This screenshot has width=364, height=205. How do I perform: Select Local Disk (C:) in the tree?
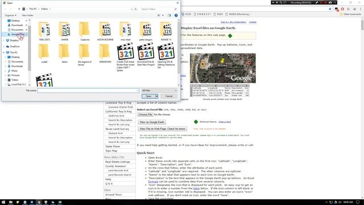click(18, 84)
